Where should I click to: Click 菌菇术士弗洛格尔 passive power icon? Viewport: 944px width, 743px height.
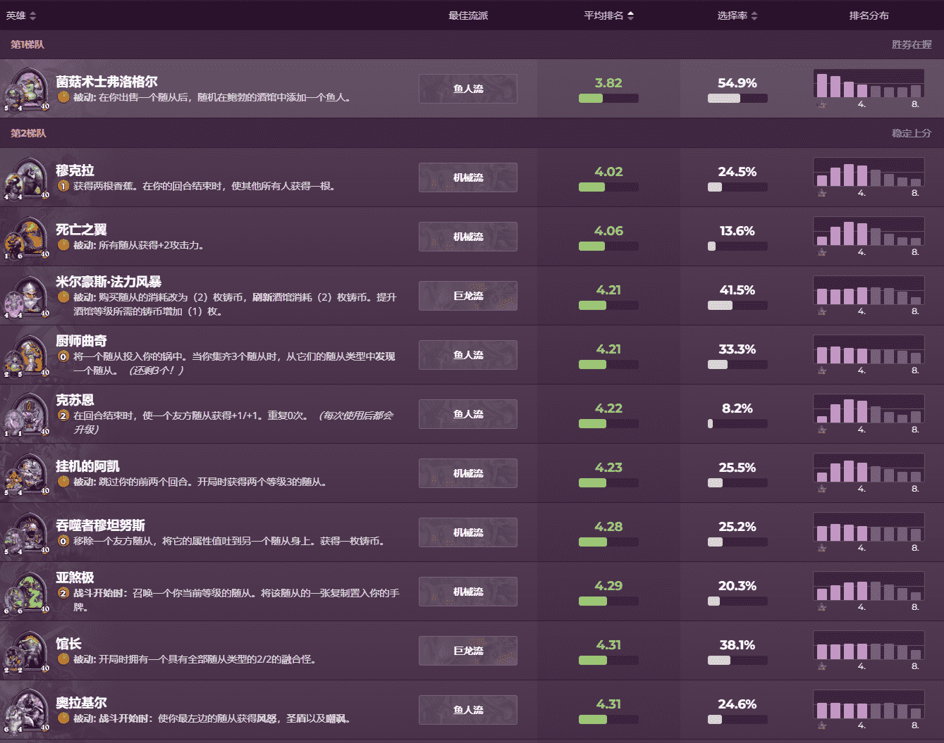pyautogui.click(x=63, y=97)
